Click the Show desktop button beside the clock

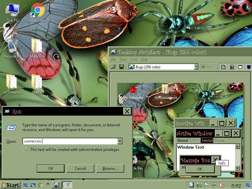point(248,185)
